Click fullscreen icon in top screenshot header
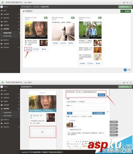Image resolution: width=133 pixels, height=154 pixels. coord(124,3)
